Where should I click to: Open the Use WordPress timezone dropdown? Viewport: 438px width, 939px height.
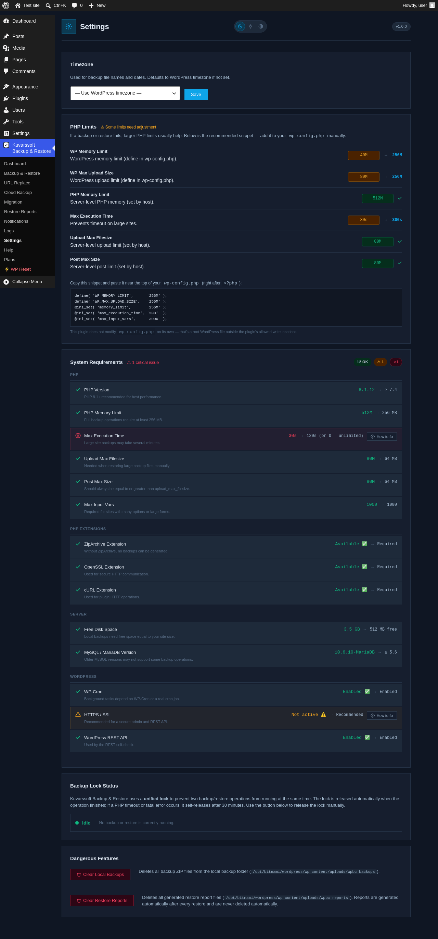coord(125,93)
